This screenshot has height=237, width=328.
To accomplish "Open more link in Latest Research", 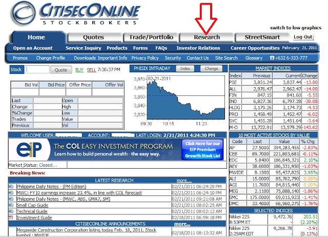I will tap(184, 181).
